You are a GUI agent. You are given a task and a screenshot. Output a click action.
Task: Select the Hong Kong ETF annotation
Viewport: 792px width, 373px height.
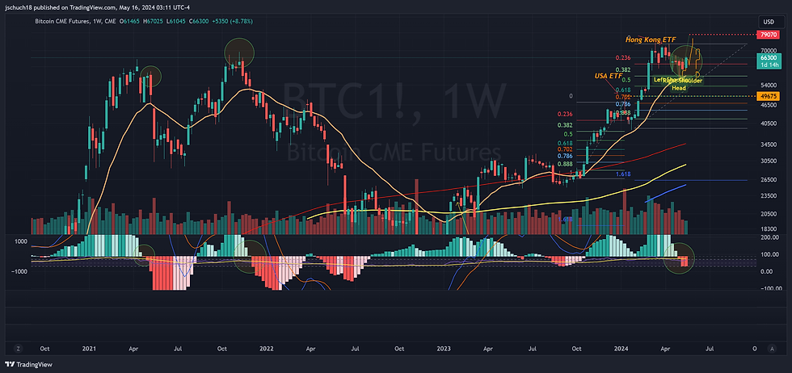(651, 39)
